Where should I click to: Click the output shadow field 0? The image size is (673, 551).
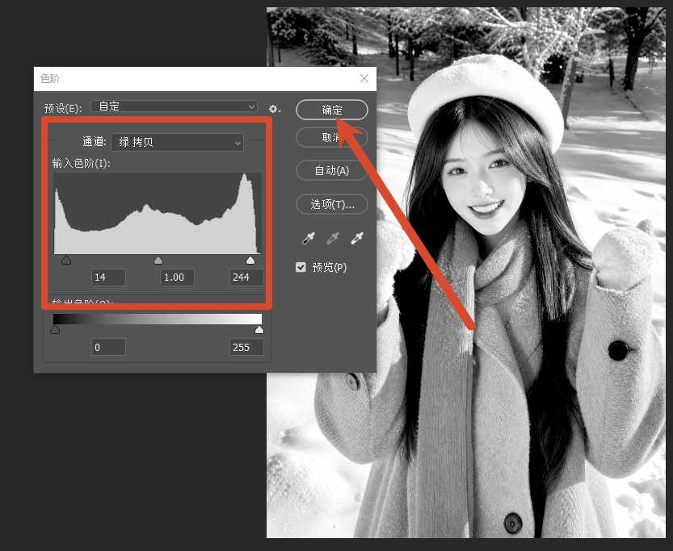click(108, 347)
